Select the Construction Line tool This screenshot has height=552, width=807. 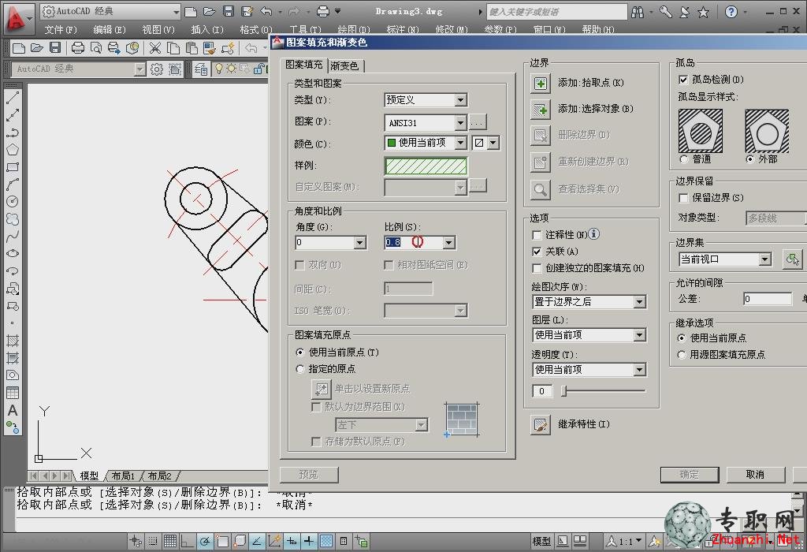click(x=13, y=115)
